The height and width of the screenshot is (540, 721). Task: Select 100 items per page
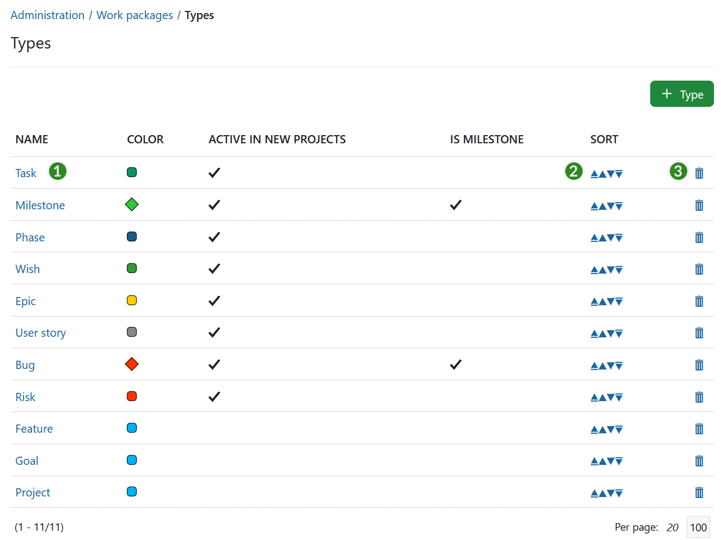[x=698, y=527]
